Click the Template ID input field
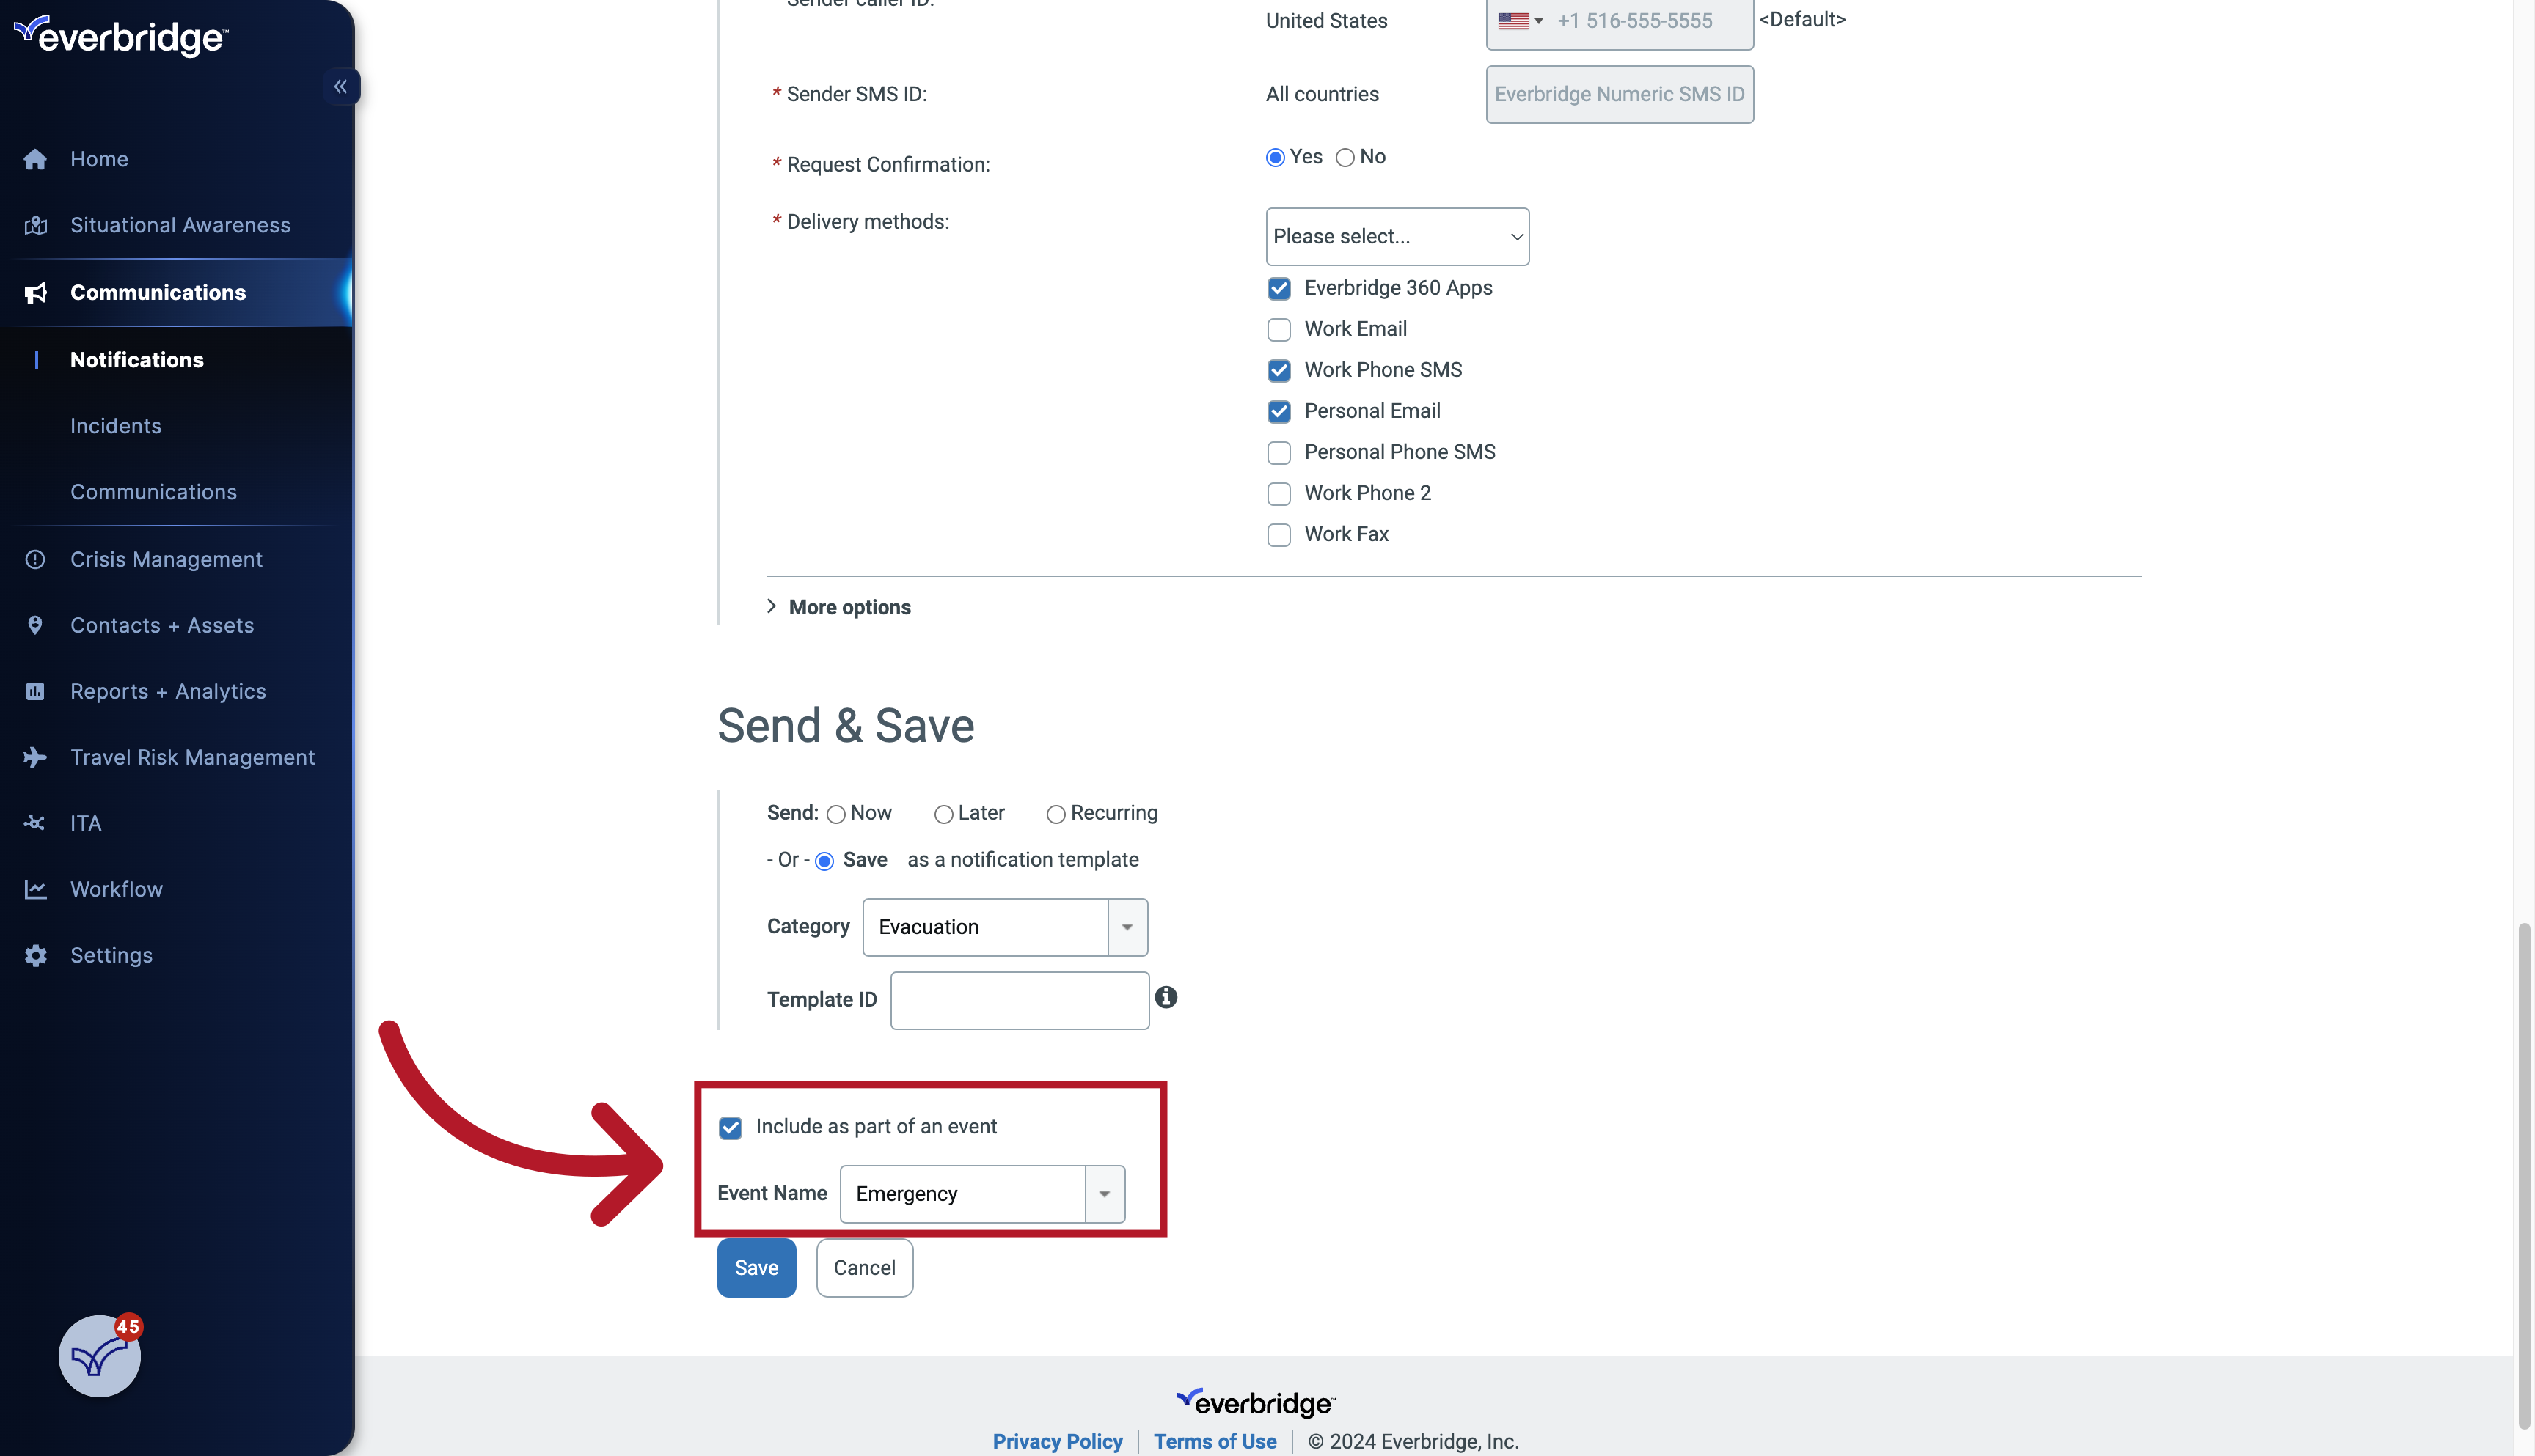Screen dimensions: 2535x1456 1018,999
